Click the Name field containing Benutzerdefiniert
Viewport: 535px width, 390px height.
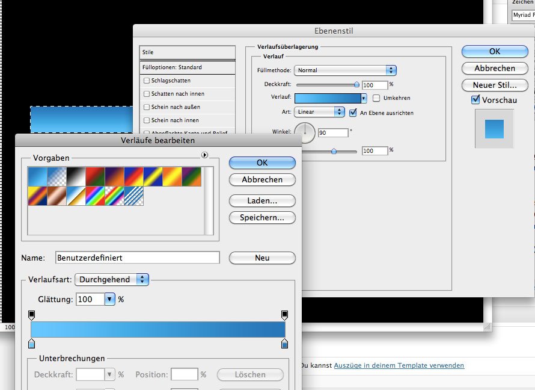[138, 258]
